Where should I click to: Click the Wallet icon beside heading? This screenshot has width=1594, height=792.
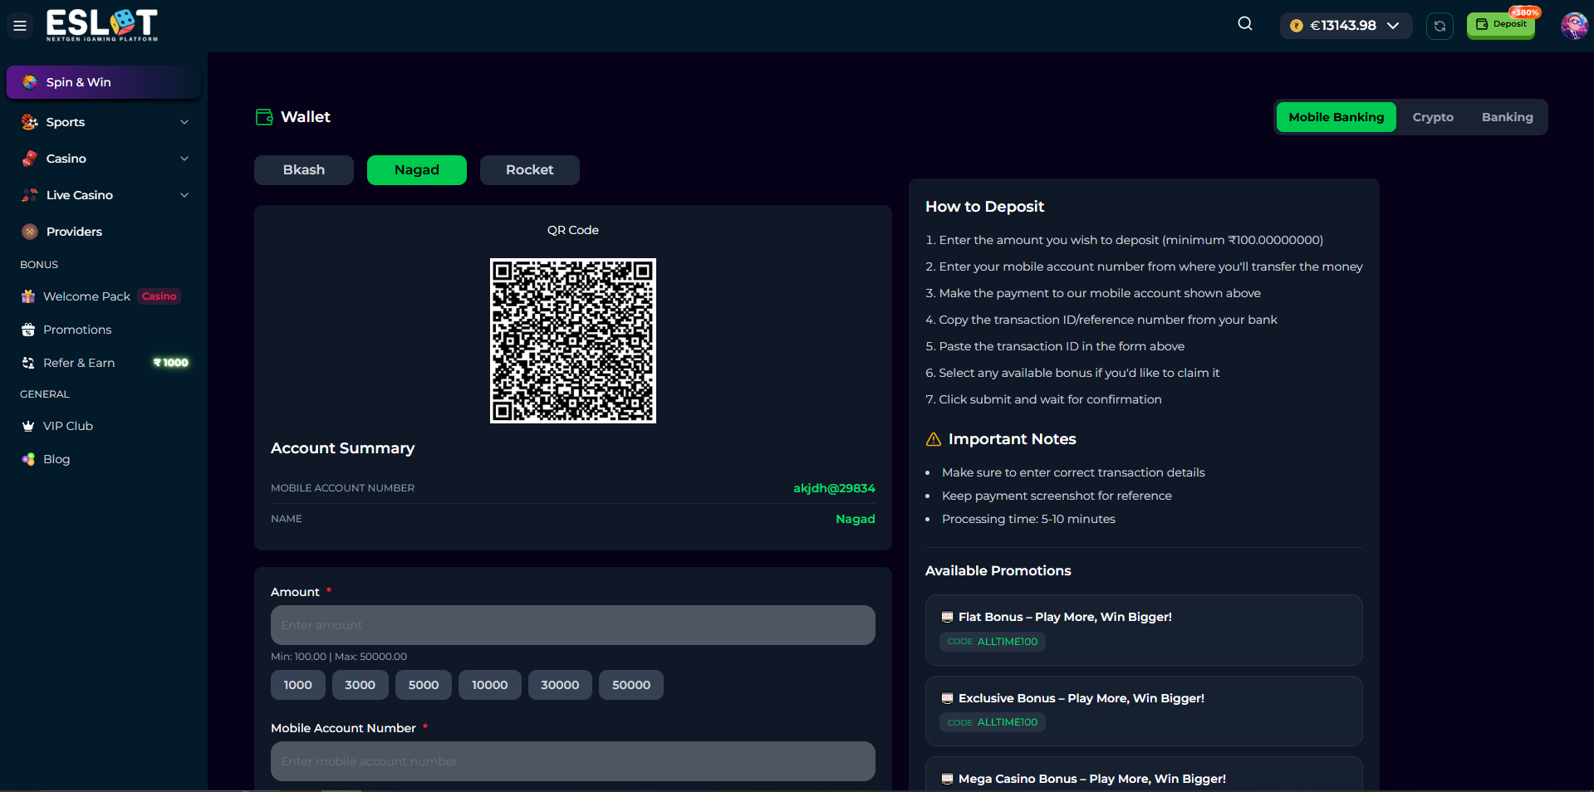tap(264, 117)
